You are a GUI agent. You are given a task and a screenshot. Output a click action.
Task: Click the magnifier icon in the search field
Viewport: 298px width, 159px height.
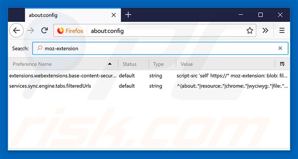(40, 48)
